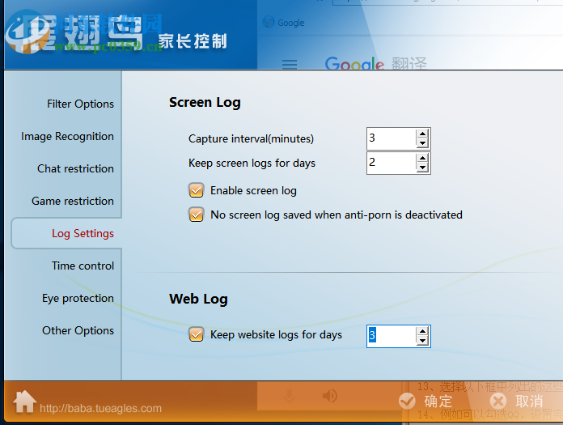Click the Screen Log heading
The height and width of the screenshot is (425, 563).
(x=205, y=102)
